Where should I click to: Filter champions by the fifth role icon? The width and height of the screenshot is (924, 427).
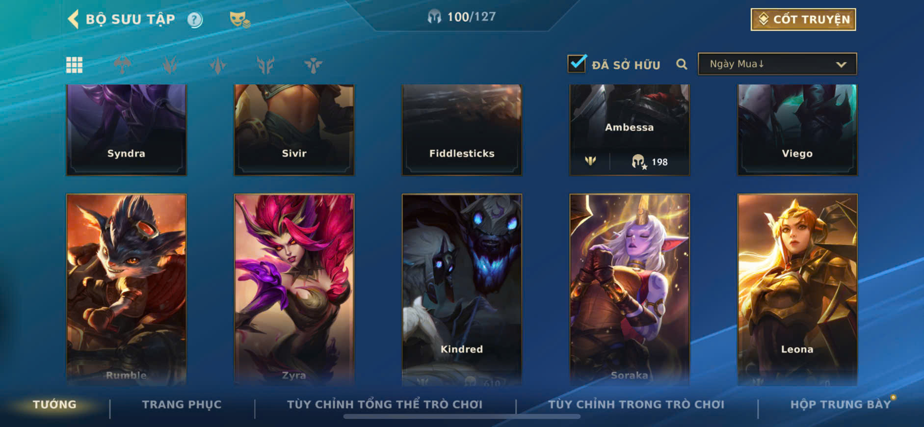[313, 65]
